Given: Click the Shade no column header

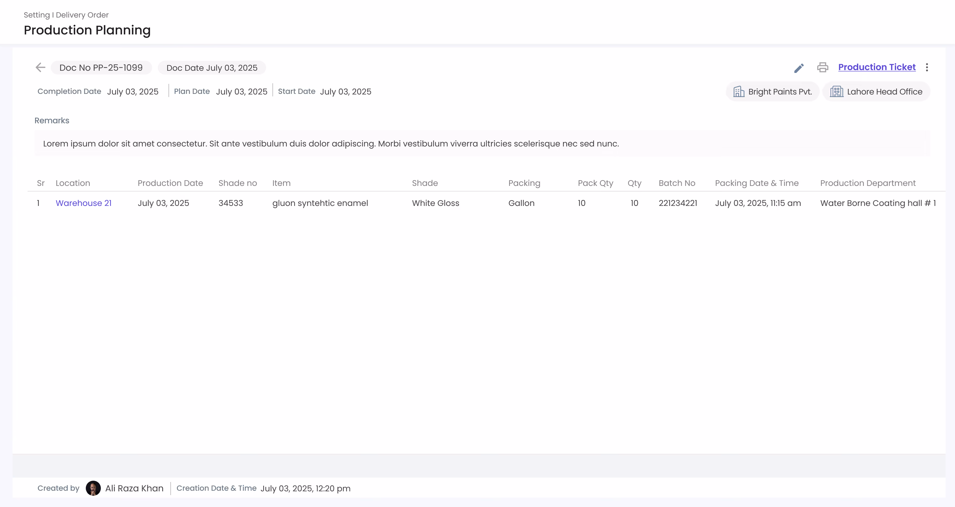Looking at the screenshot, I should coord(238,183).
